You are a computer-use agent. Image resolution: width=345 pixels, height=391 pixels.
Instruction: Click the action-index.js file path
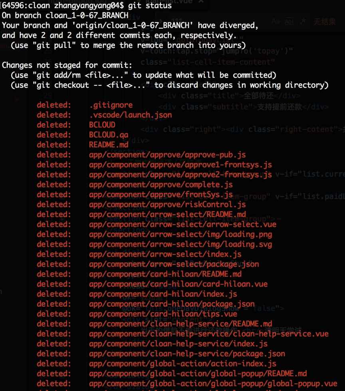point(182,364)
